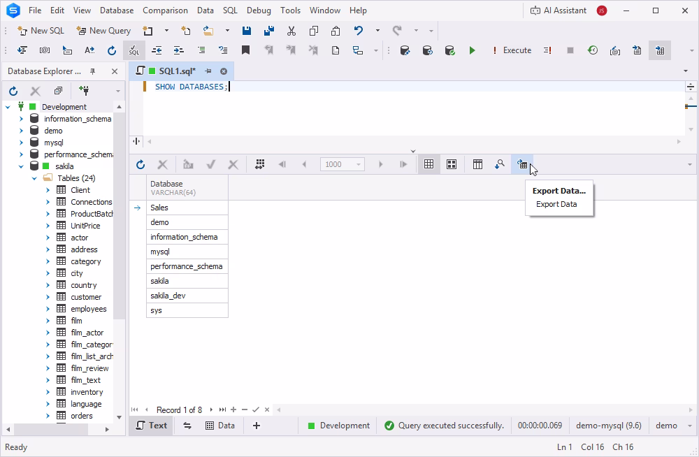Image resolution: width=699 pixels, height=457 pixels.
Task: Select the SQL1.sql* document tab
Action: (x=177, y=71)
